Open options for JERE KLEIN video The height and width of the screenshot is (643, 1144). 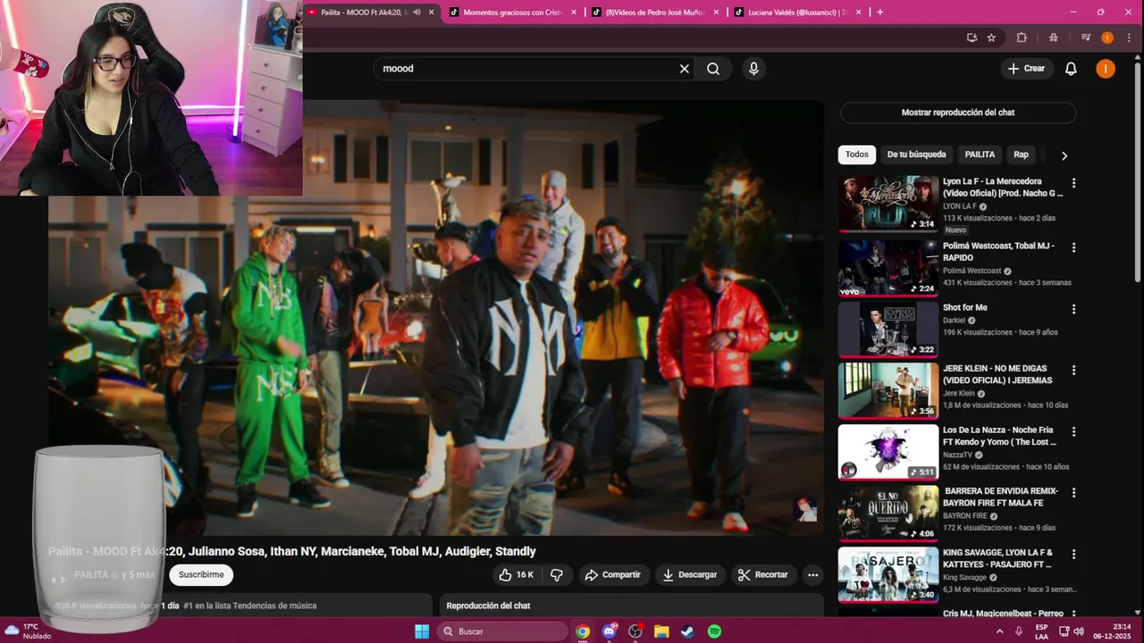point(1073,370)
